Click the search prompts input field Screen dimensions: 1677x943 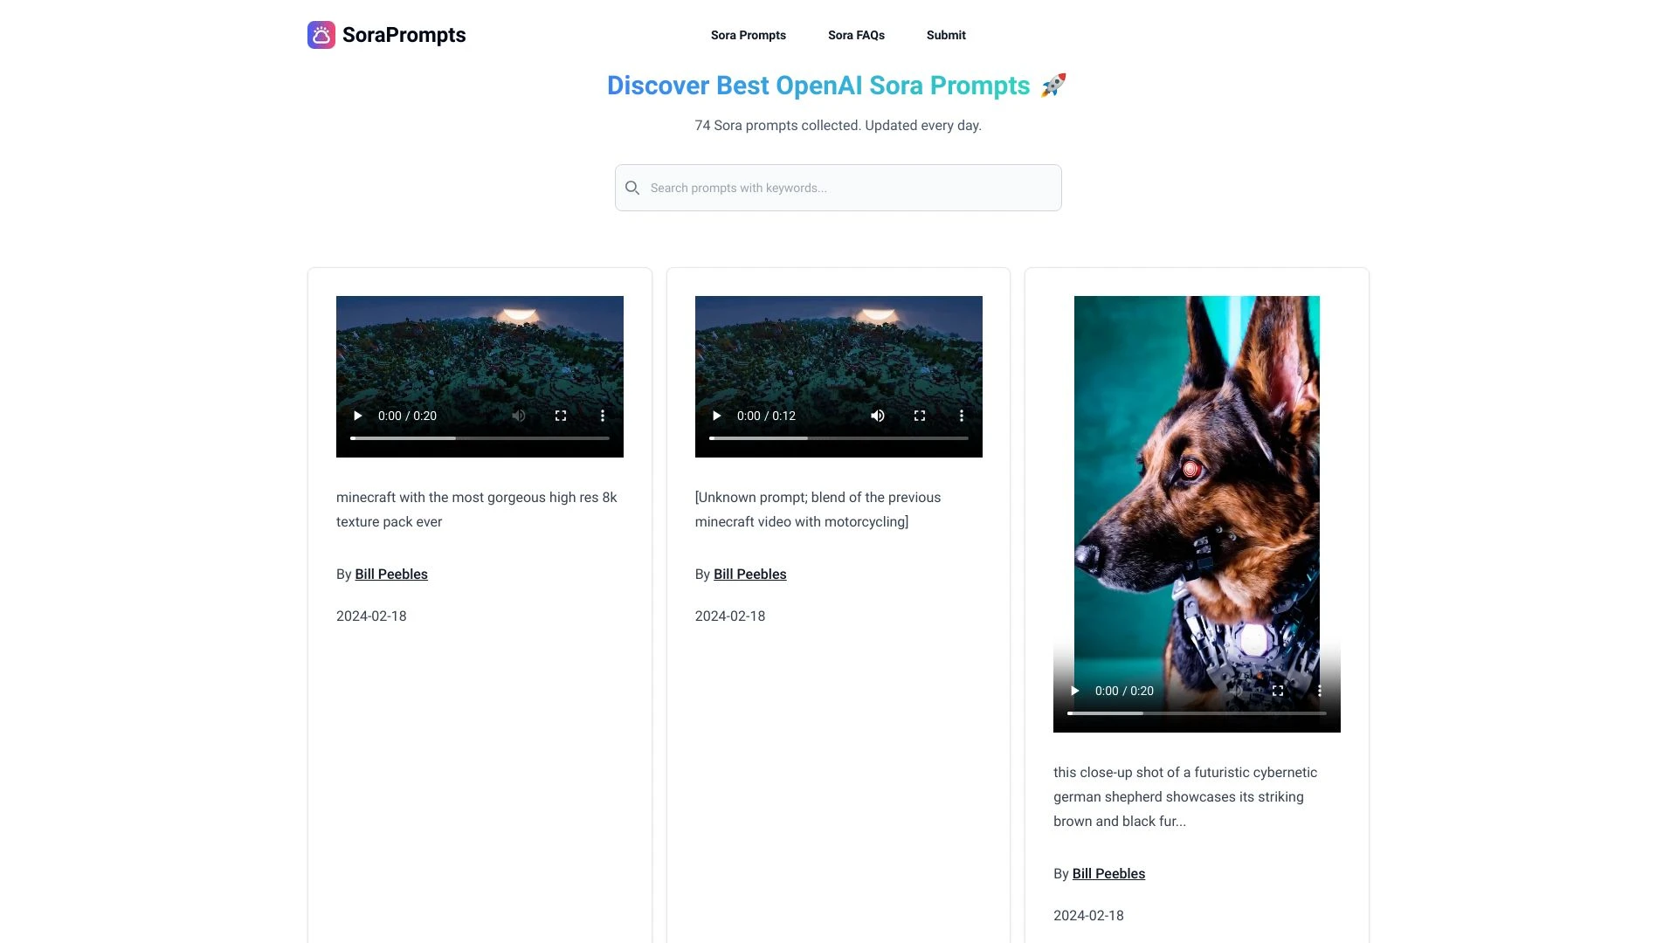click(x=838, y=188)
